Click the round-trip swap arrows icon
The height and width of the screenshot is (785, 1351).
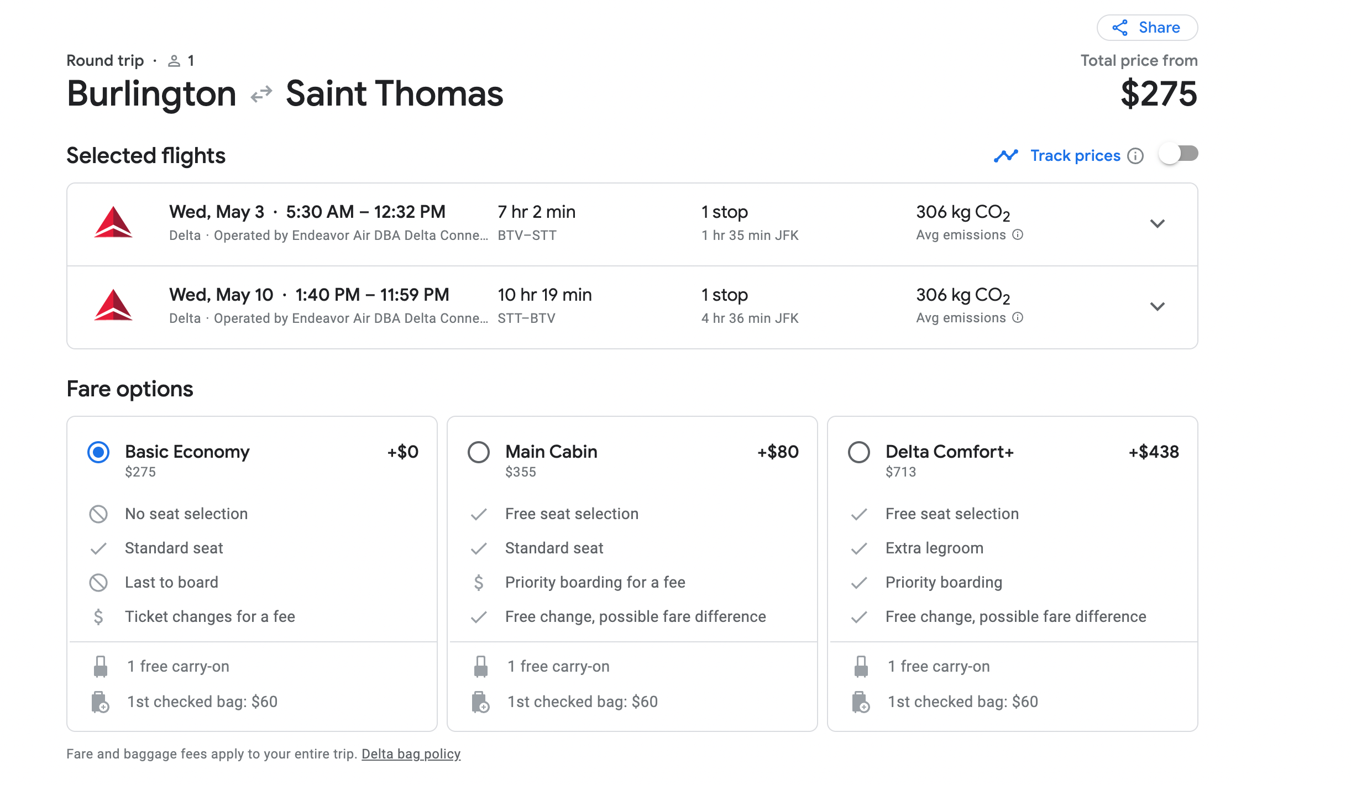261,94
